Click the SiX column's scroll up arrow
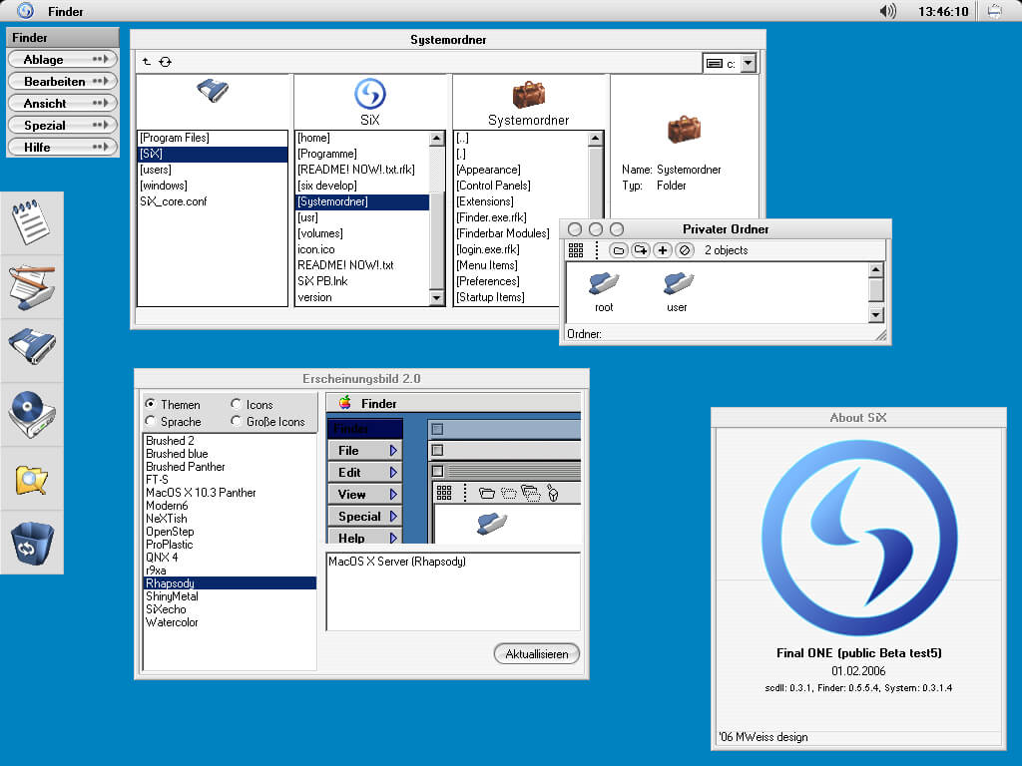 click(x=437, y=139)
